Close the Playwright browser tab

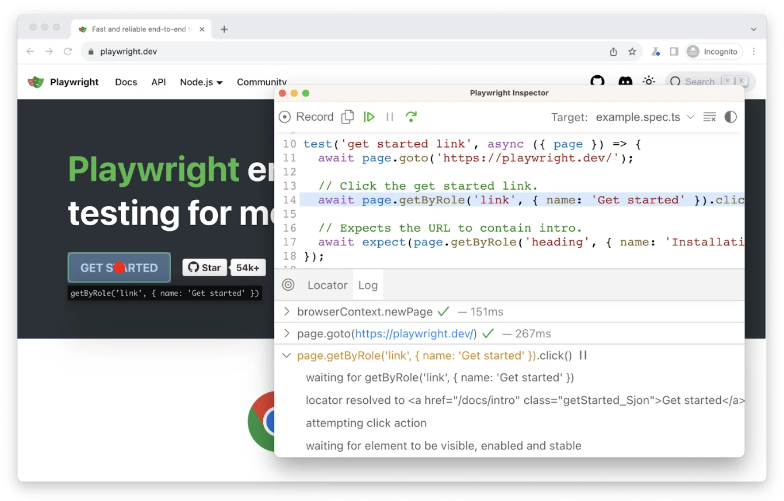tap(202, 29)
